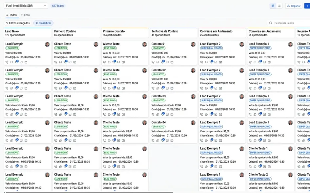Open the calendar icon on Contato 01
This screenshot has width=310, height=193.
click(x=172, y=62)
